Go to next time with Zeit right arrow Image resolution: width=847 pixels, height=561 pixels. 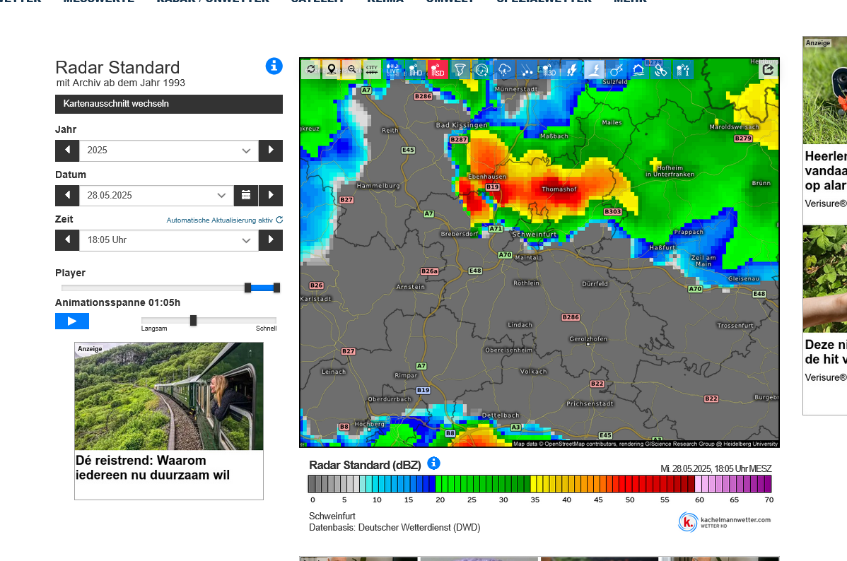tap(271, 240)
